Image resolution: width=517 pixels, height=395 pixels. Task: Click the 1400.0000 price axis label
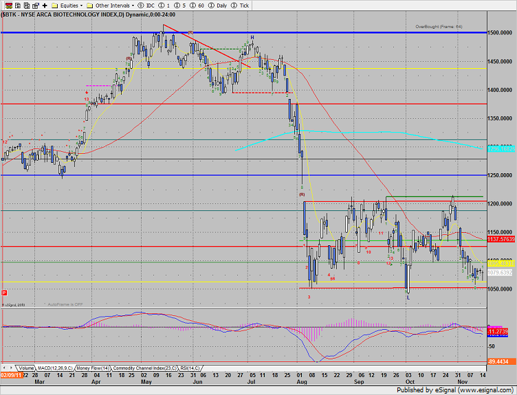[x=500, y=90]
